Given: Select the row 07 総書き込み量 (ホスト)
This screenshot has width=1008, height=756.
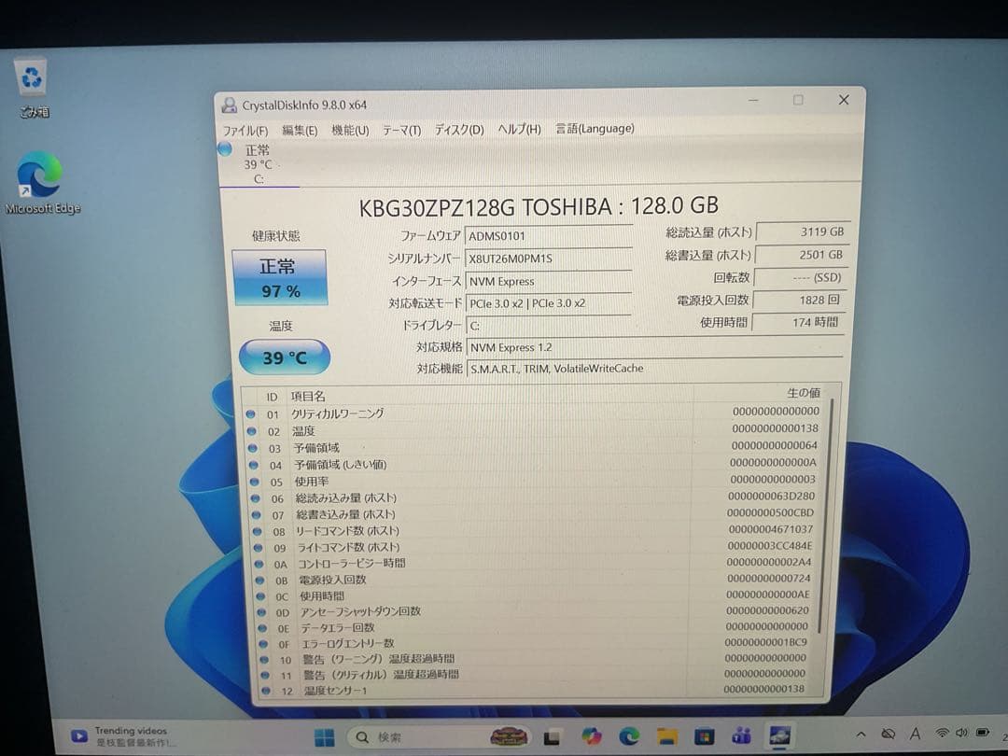Looking at the screenshot, I should 533,514.
